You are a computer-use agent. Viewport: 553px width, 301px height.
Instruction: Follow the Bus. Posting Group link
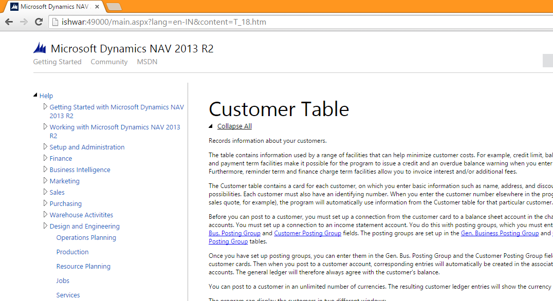coord(234,233)
